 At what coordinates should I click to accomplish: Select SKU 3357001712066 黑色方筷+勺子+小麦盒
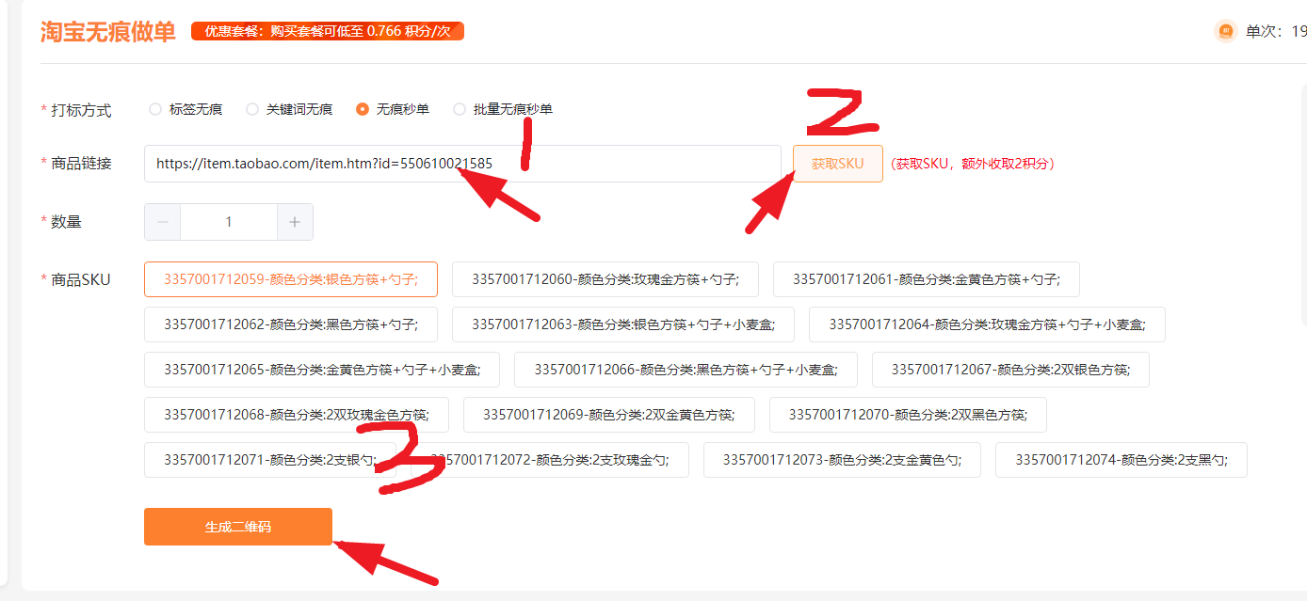click(686, 370)
